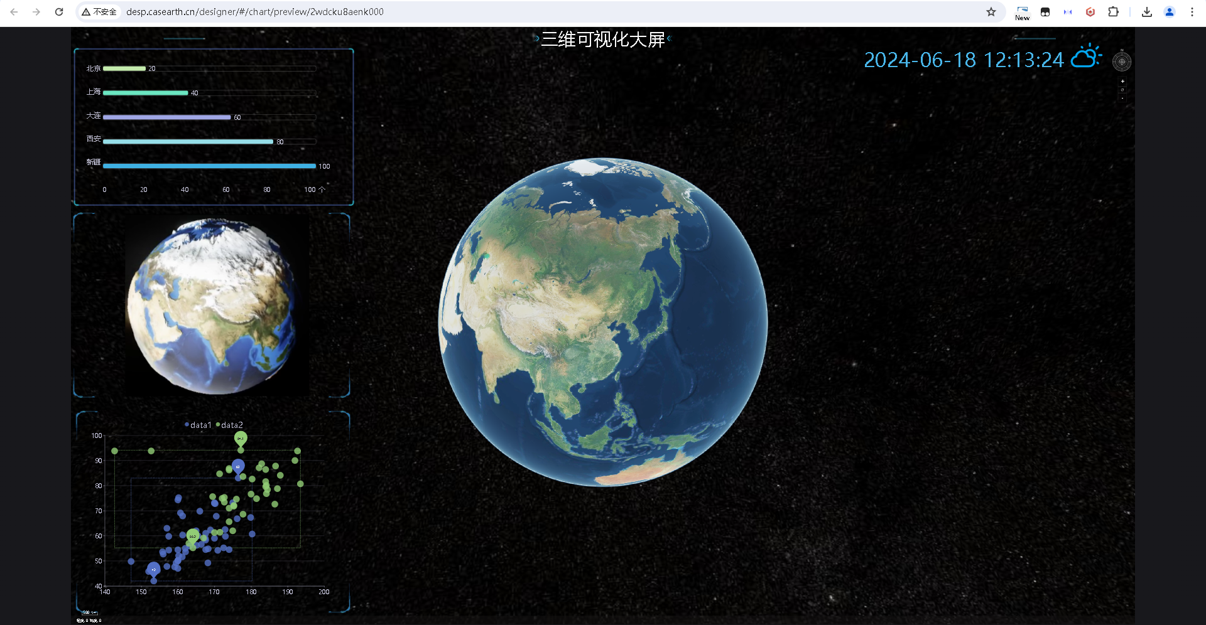Viewport: 1206px width, 625px height.
Task: Reset the globe view with the refresh button
Action: pyautogui.click(x=1122, y=90)
